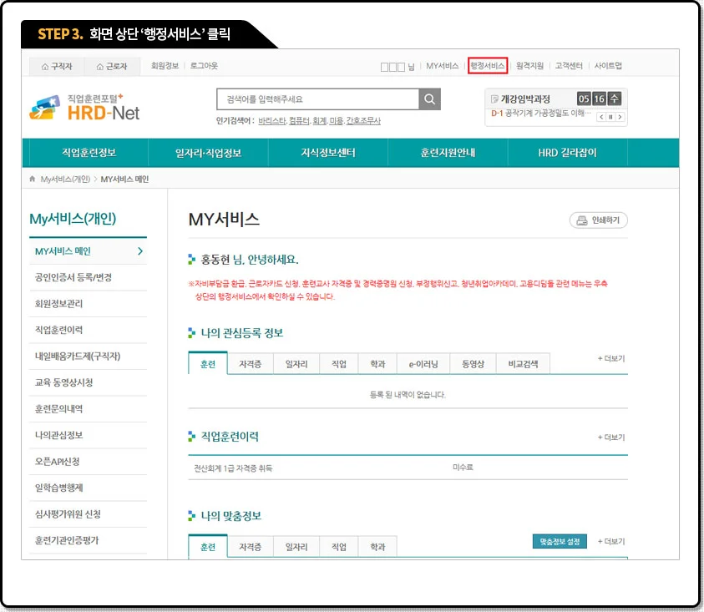Screen dimensions: 704x612
Task: Show next 개강임박과정 item
Action: coord(620,117)
